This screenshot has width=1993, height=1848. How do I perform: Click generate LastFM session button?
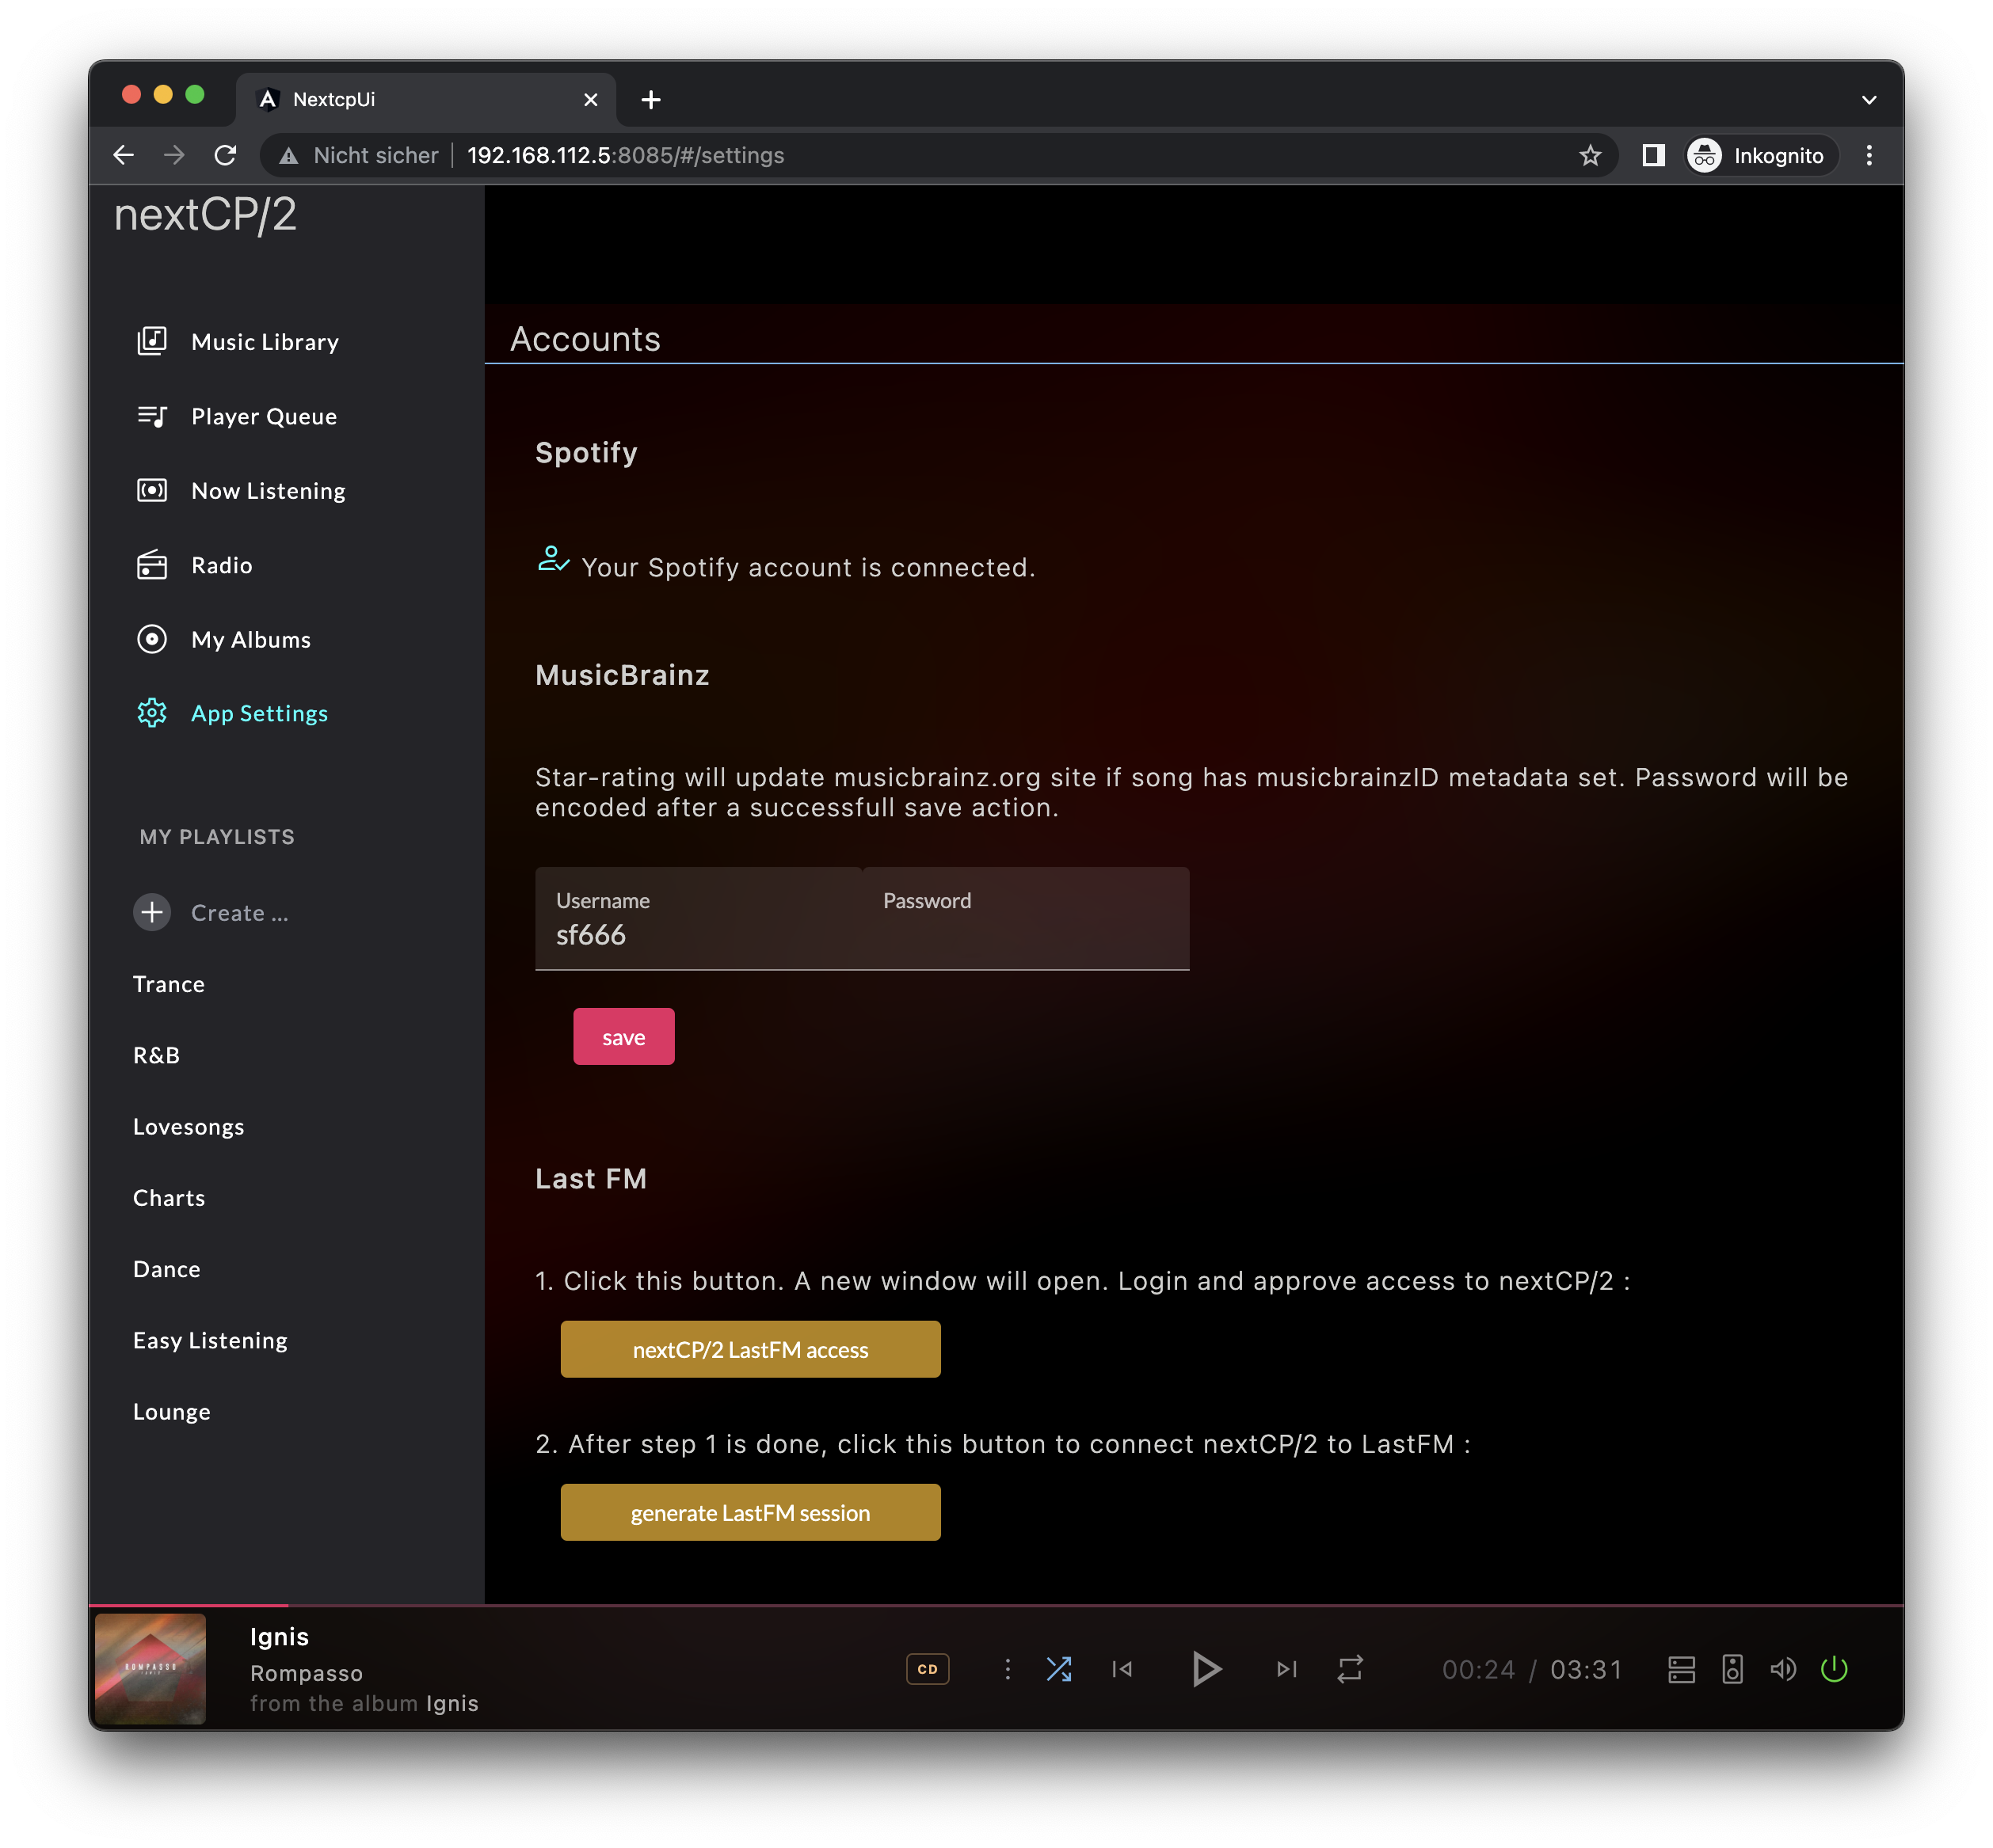[x=750, y=1513]
